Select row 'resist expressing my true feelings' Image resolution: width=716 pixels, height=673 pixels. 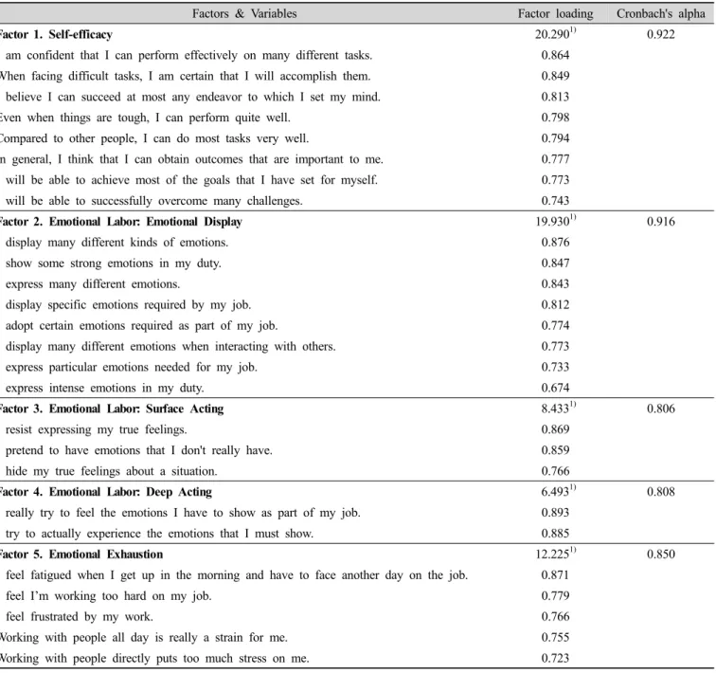click(94, 430)
